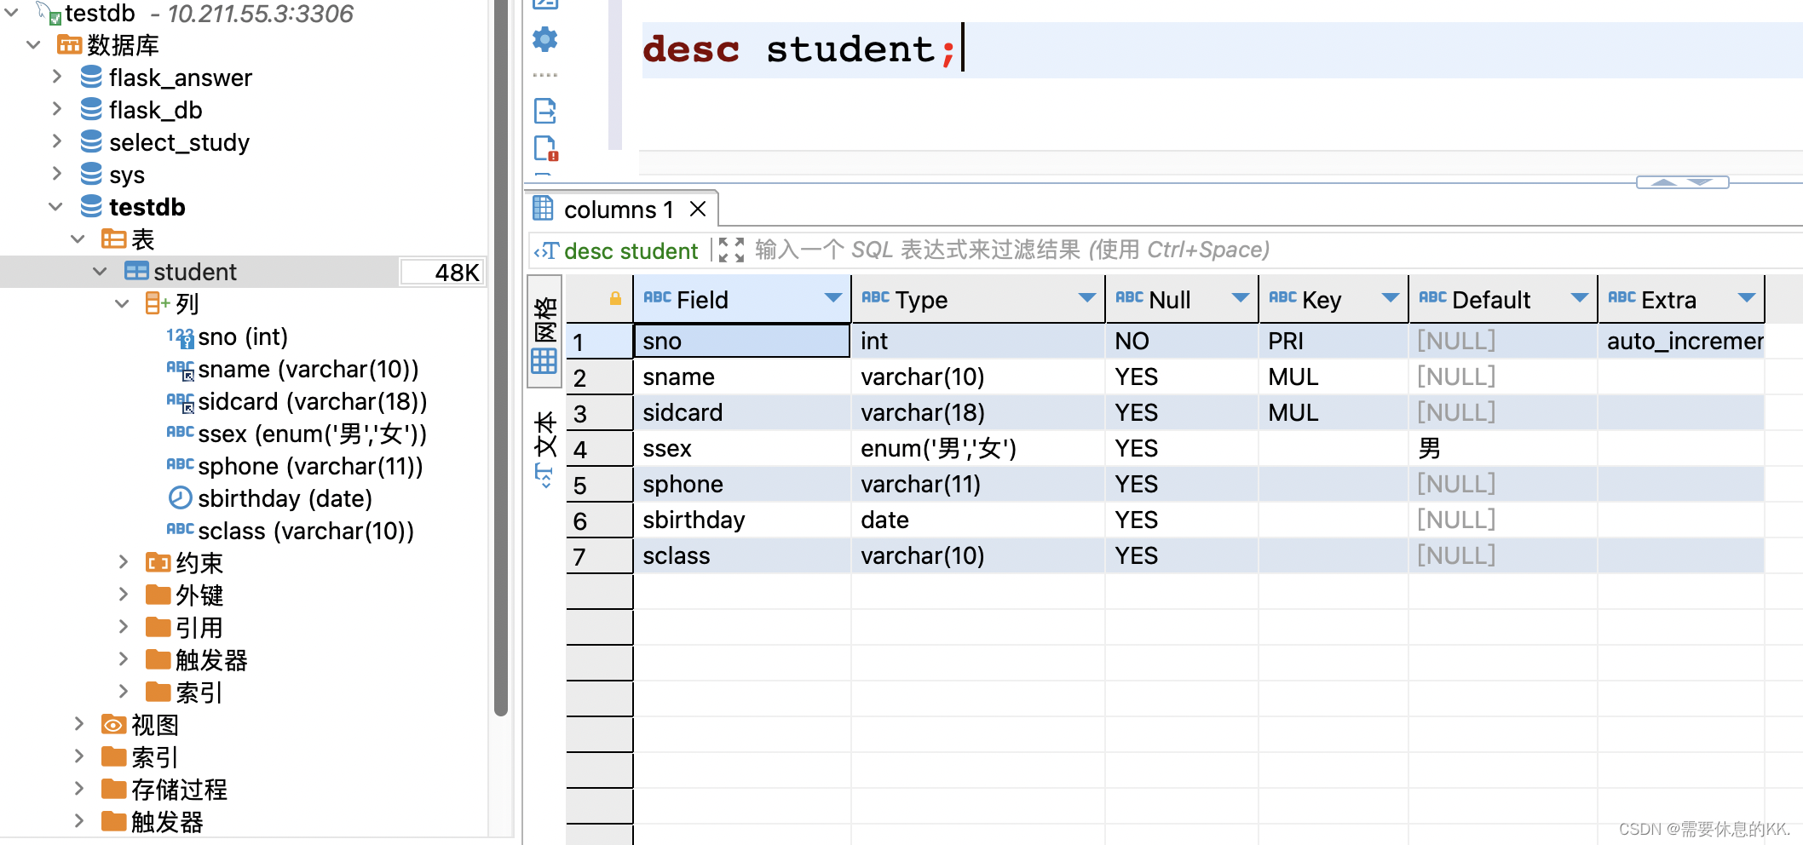This screenshot has width=1803, height=845.
Task: Click the script error log icon
Action: pyautogui.click(x=545, y=148)
